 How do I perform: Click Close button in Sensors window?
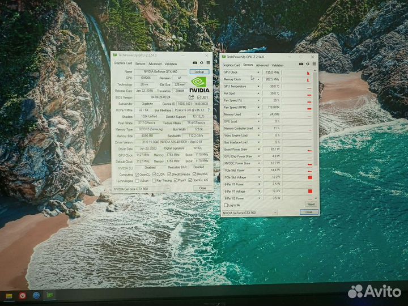point(309,212)
